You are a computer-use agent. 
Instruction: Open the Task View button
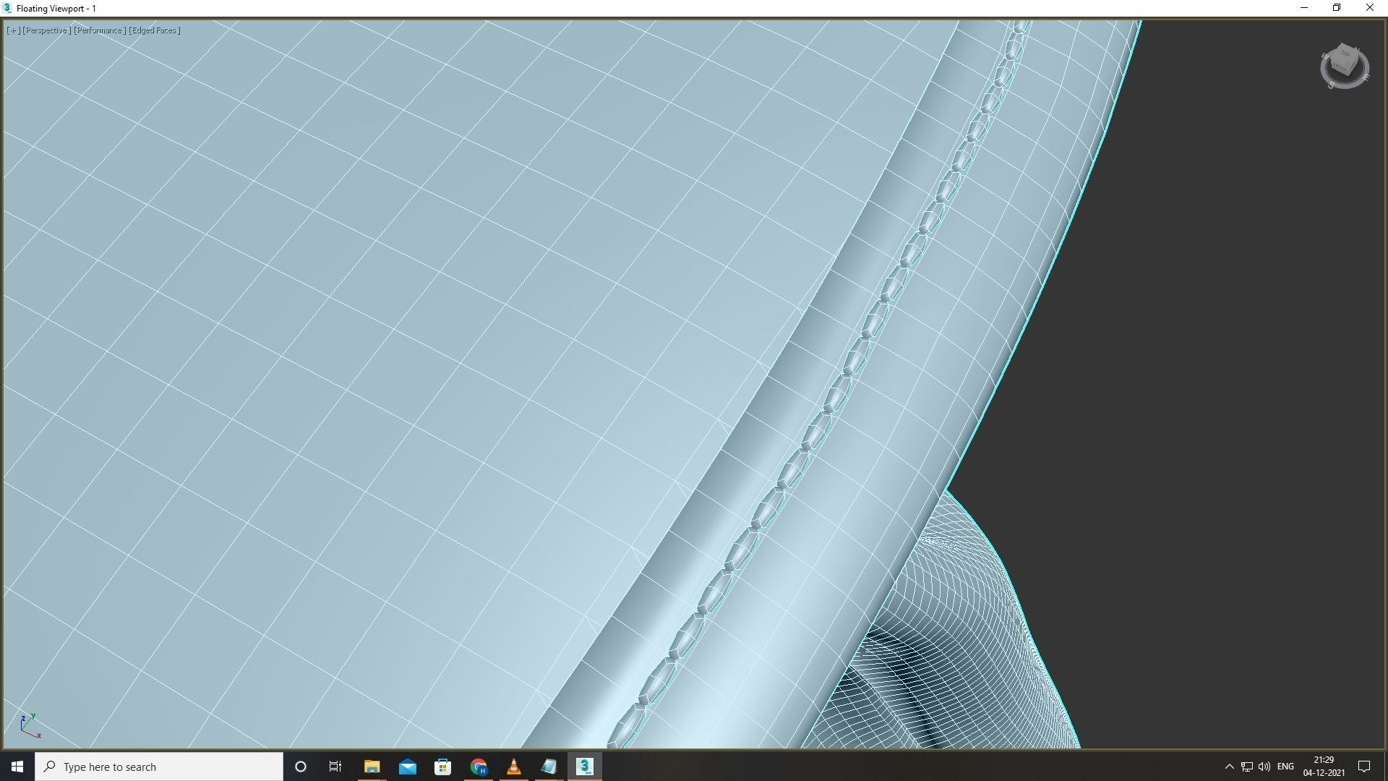click(x=335, y=767)
